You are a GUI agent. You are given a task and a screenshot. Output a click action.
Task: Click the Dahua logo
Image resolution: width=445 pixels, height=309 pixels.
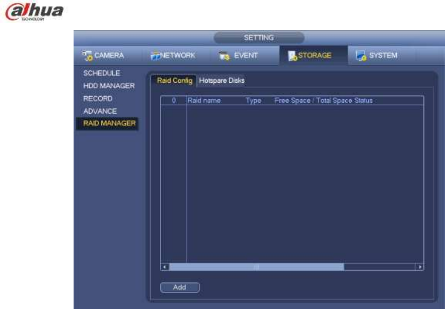point(34,12)
